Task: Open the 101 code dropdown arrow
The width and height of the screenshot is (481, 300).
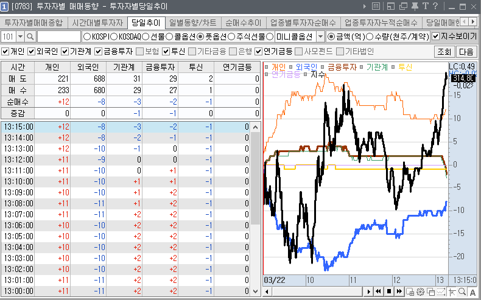Action: point(20,37)
